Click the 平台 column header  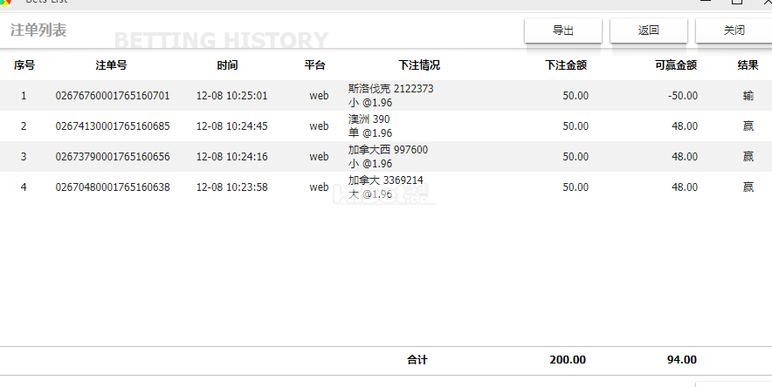(314, 65)
